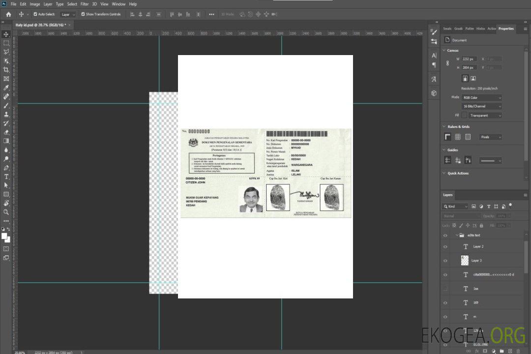The image size is (531, 354).
Task: Toggle the Auto-Select checkbox
Action: point(35,14)
